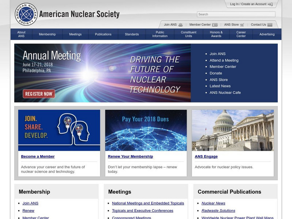Open the Membership navigation menu
This screenshot has height=219, width=292.
[47, 34]
